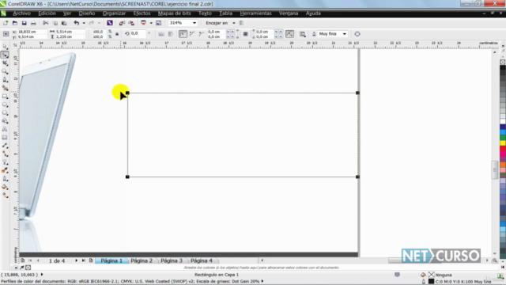Save the document with floppy disk icon

coord(25,23)
